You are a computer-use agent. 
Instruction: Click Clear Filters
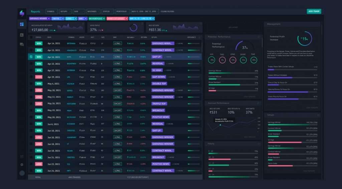[x=168, y=12]
